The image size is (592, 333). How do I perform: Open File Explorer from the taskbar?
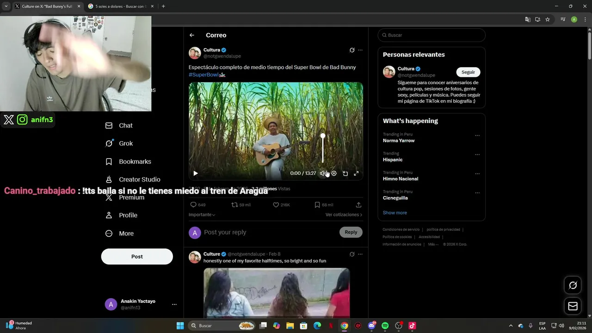[290, 326]
